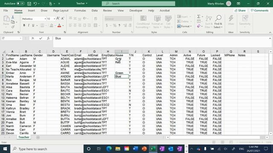
Task: Click the Share button
Action: [x=240, y=10]
